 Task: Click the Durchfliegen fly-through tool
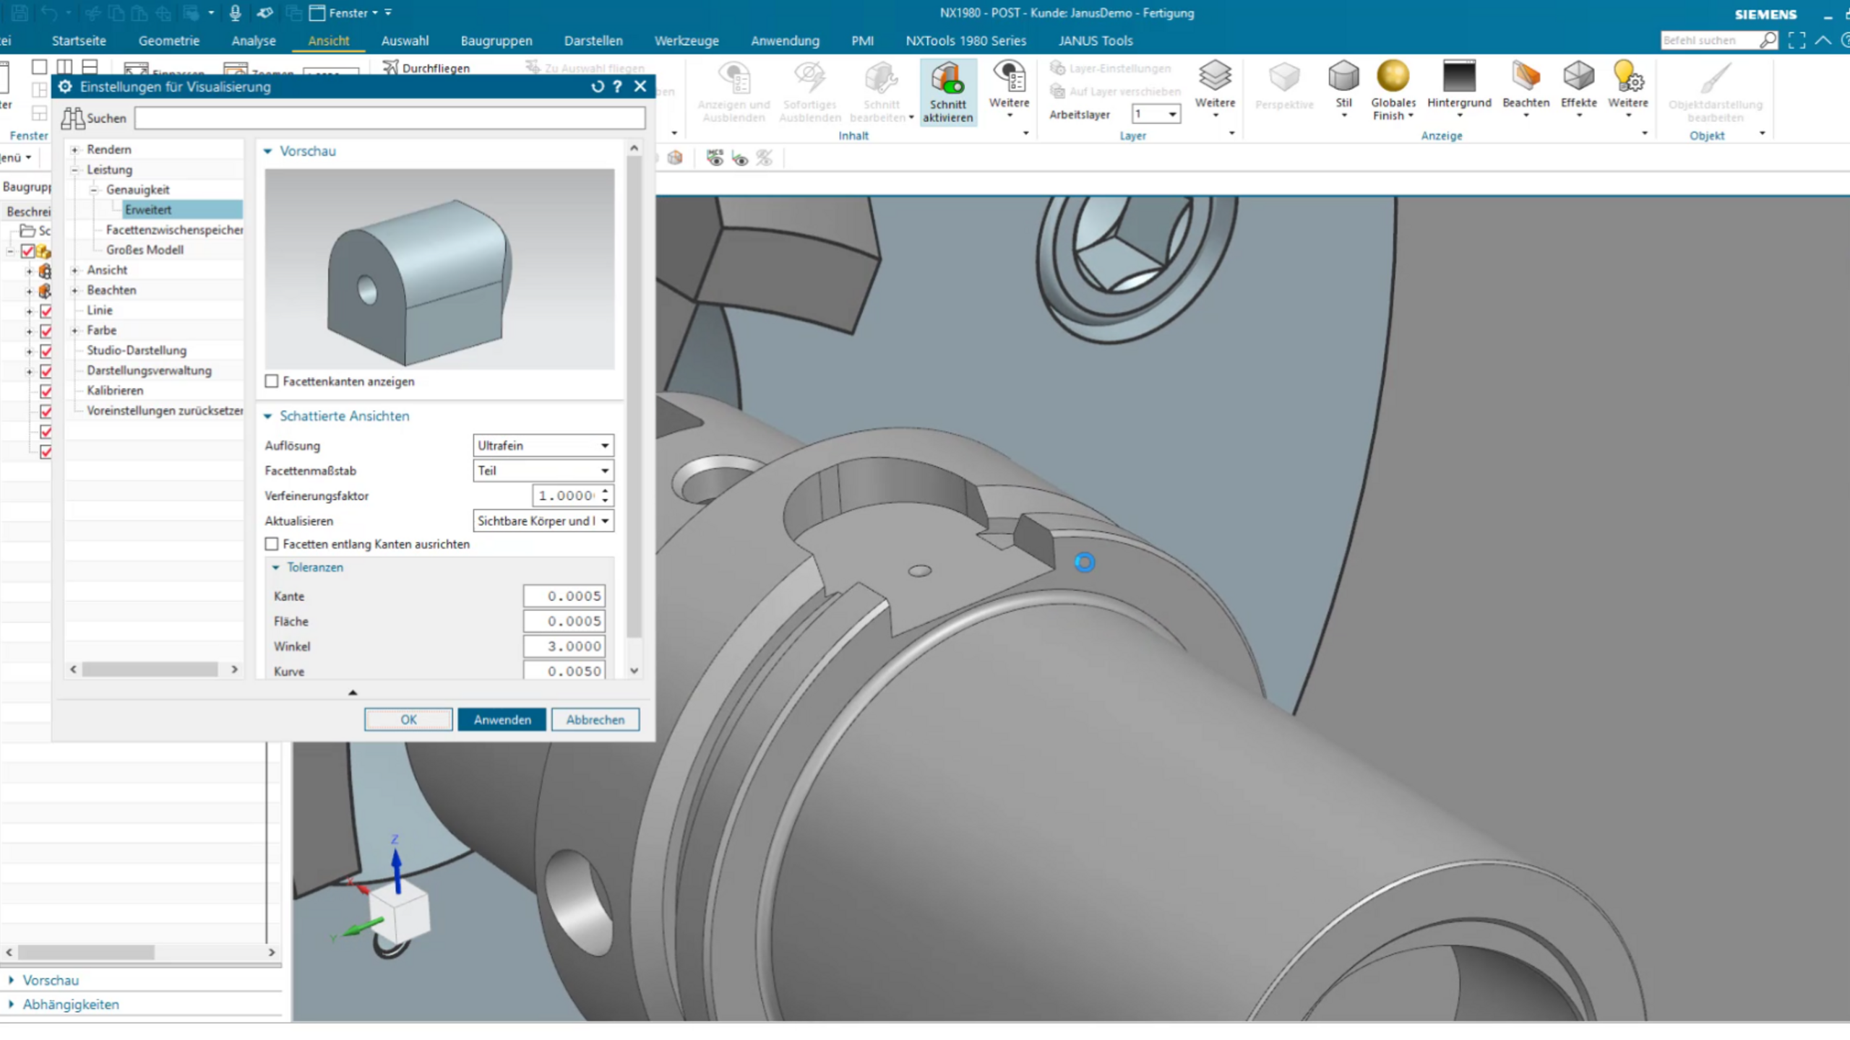(426, 68)
